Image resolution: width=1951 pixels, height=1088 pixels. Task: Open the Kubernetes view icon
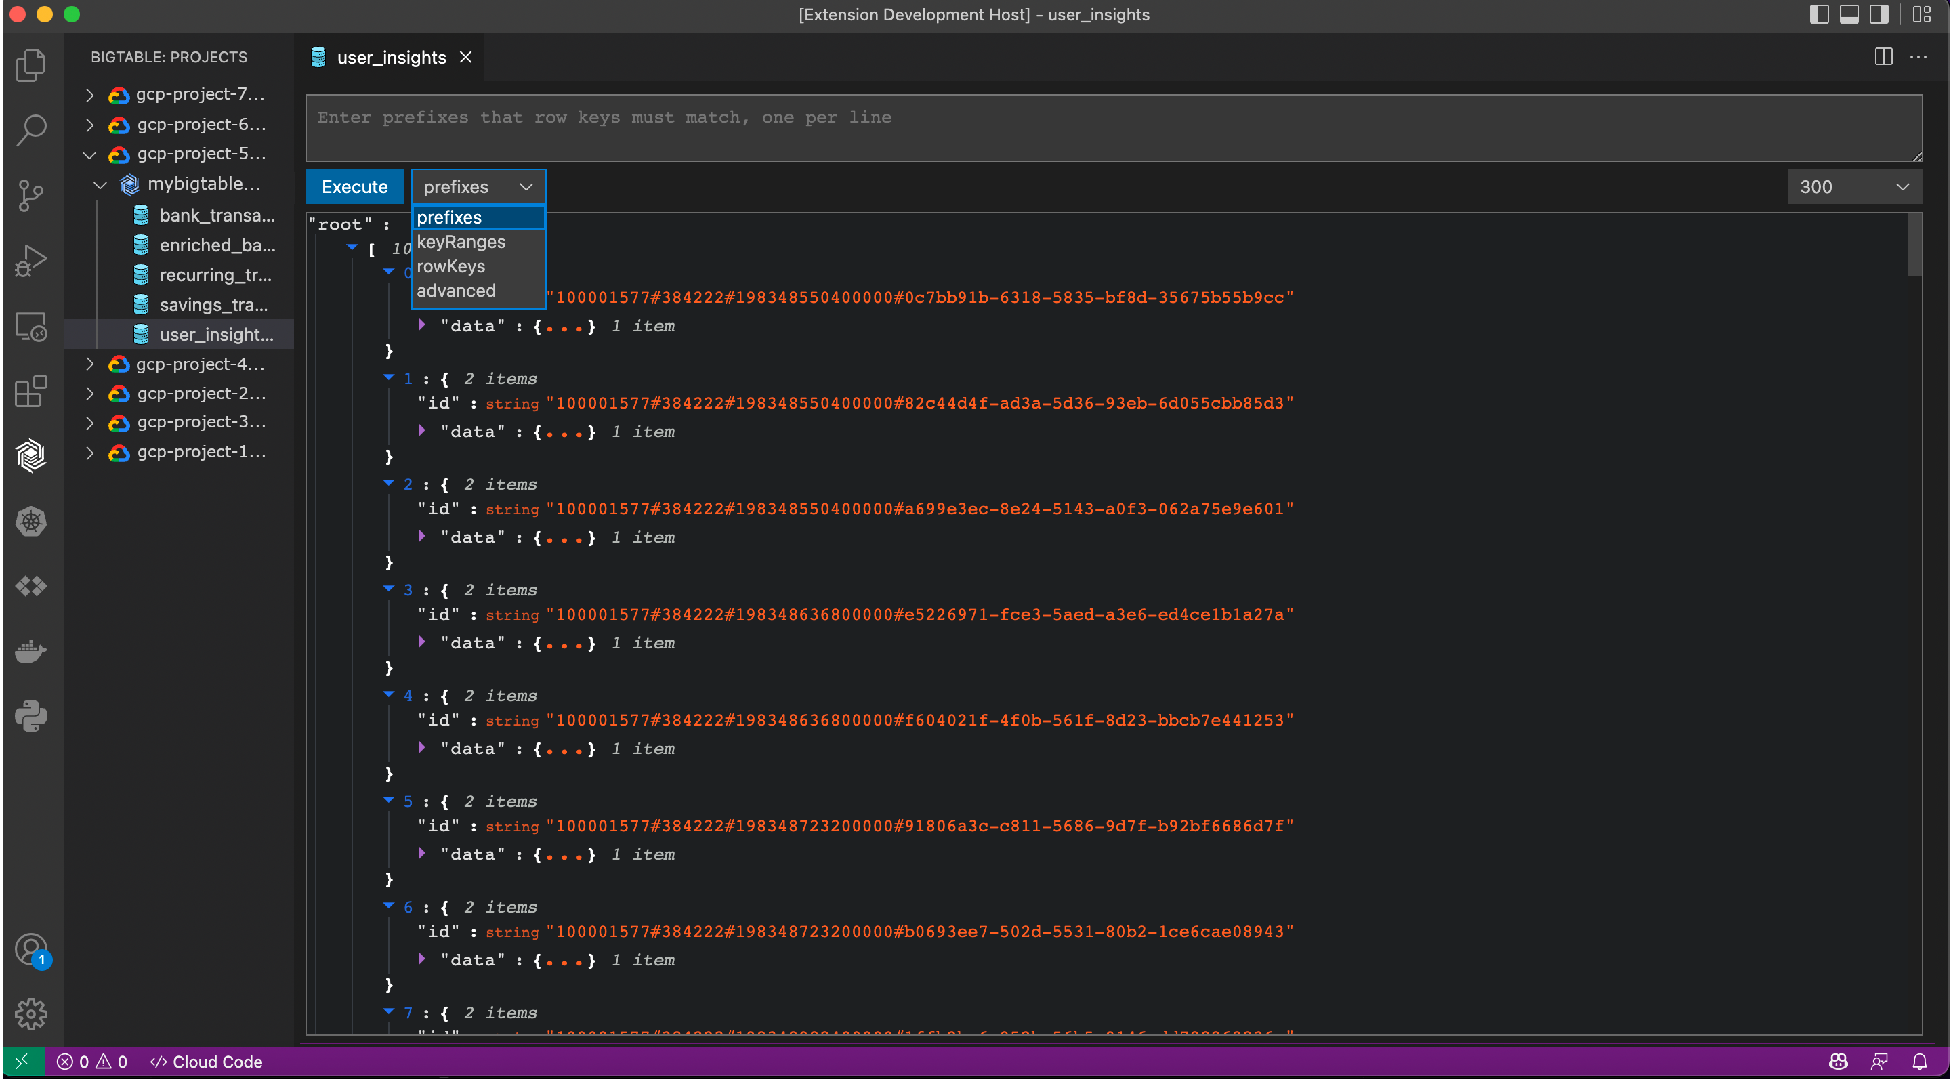coord(31,521)
